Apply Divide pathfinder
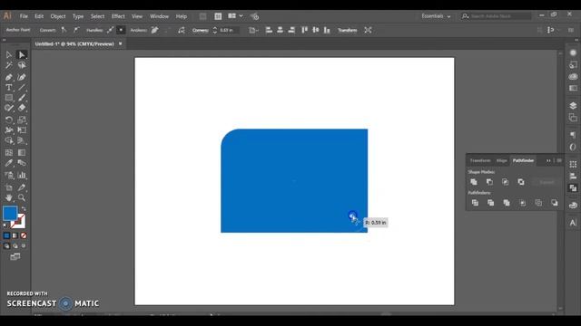 475,203
